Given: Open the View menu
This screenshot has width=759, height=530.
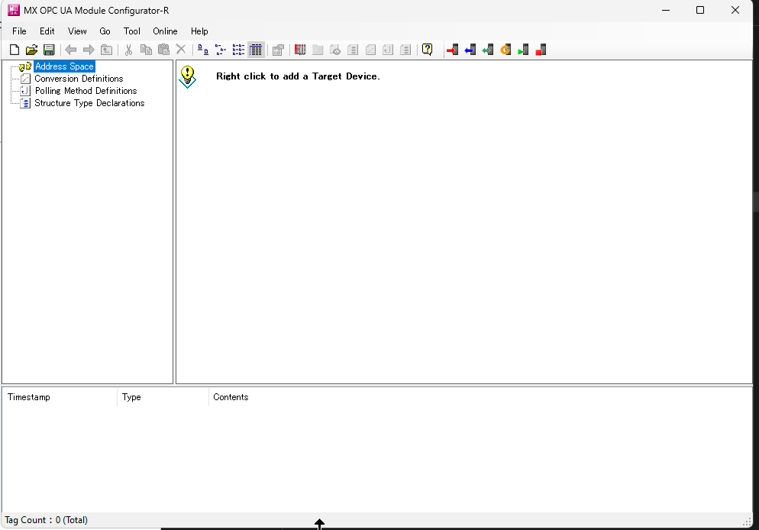Looking at the screenshot, I should [77, 31].
